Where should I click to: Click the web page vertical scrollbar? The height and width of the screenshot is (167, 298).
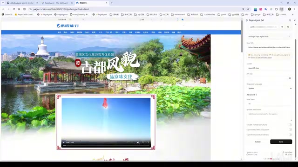tap(242, 36)
